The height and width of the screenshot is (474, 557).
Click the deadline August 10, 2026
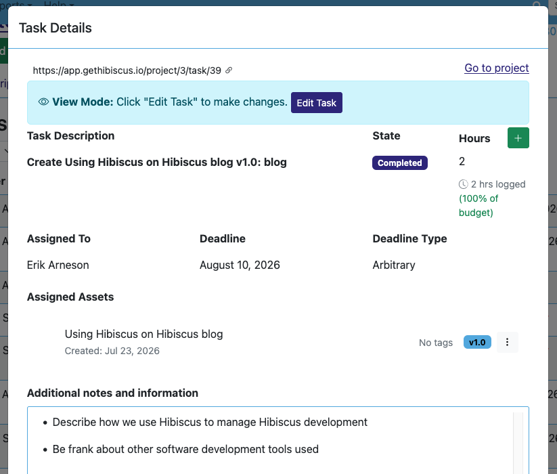(x=240, y=265)
